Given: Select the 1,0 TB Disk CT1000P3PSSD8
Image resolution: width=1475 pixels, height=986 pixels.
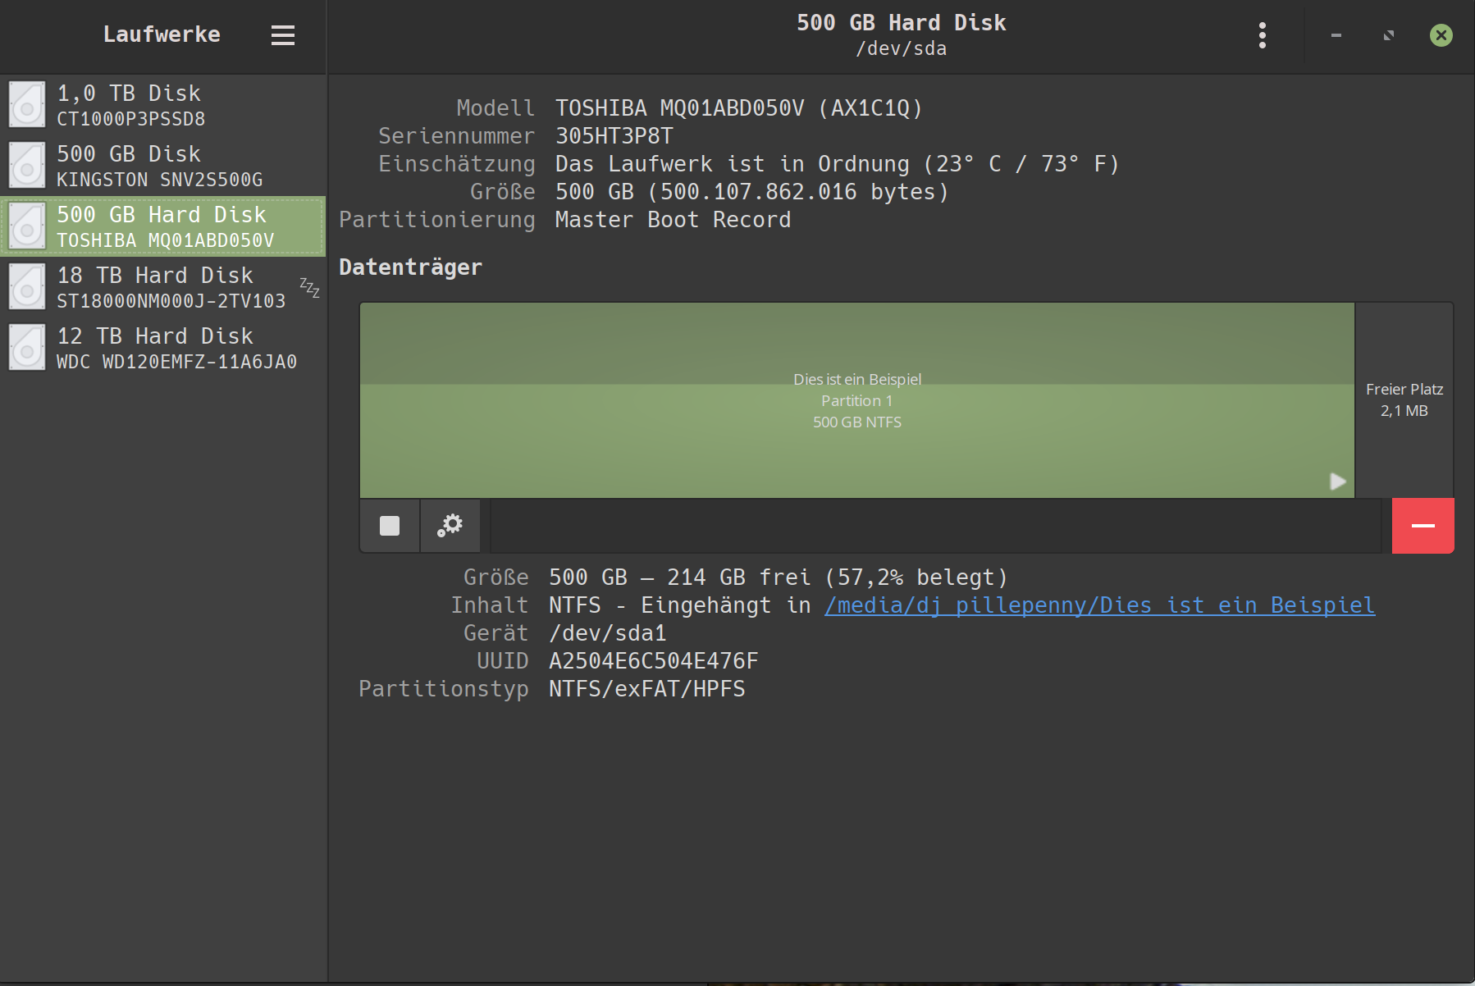Looking at the screenshot, I should pyautogui.click(x=163, y=105).
